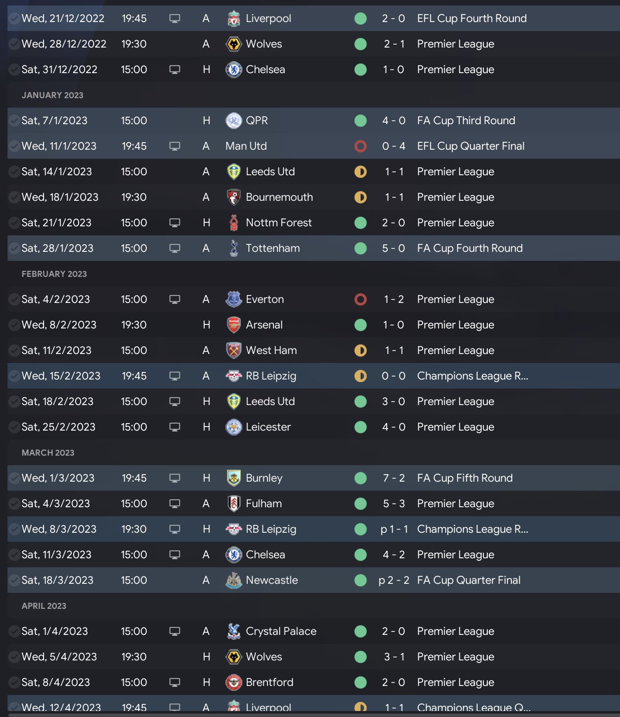
Task: Click the Burnley club badge
Action: point(233,478)
